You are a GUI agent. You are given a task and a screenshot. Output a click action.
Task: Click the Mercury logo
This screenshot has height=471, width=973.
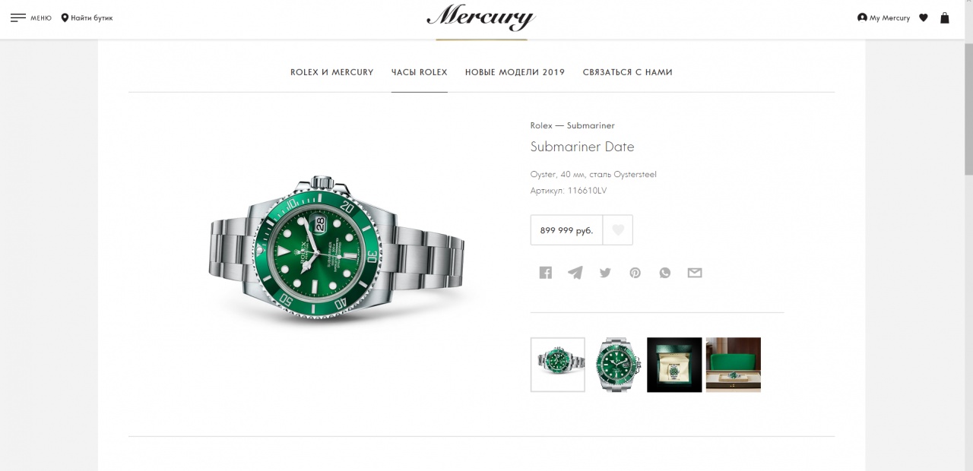click(x=480, y=17)
